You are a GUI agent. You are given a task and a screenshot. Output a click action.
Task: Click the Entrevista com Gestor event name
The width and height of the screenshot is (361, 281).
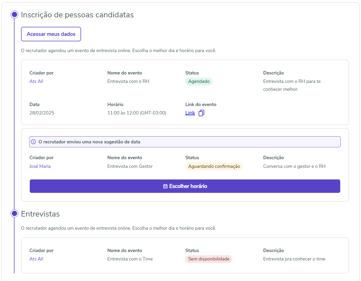pyautogui.click(x=130, y=166)
